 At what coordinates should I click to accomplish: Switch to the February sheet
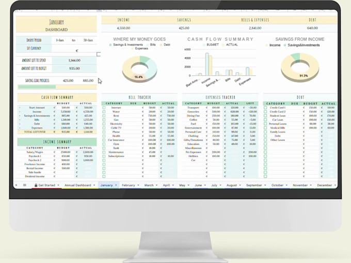(128, 185)
